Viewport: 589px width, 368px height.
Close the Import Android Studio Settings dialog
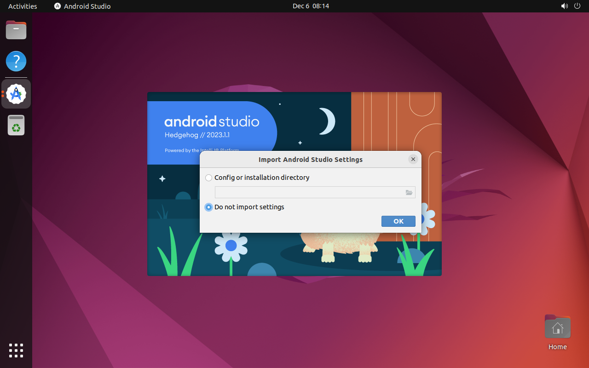(413, 159)
